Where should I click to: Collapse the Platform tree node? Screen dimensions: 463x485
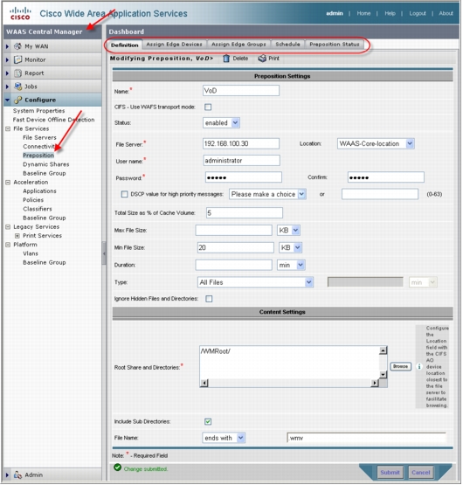[x=8, y=245]
